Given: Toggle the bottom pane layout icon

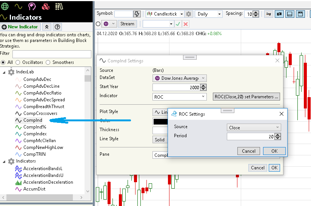Looking at the screenshot, I should coord(289,14).
